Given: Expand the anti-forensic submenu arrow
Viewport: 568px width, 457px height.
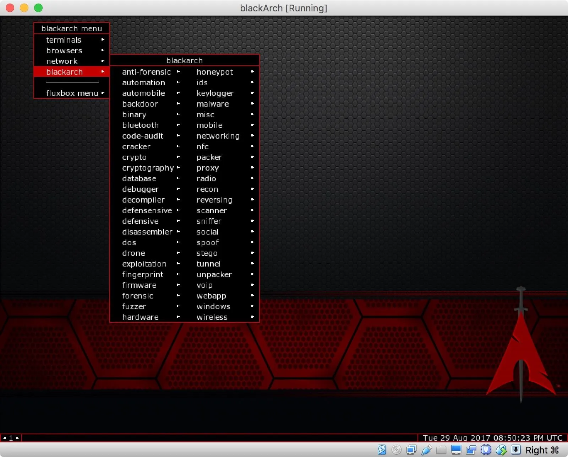Looking at the screenshot, I should click(x=178, y=71).
